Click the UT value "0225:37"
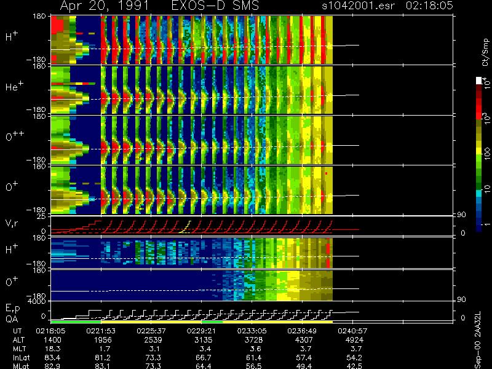This screenshot has height=369, width=492. click(x=151, y=331)
